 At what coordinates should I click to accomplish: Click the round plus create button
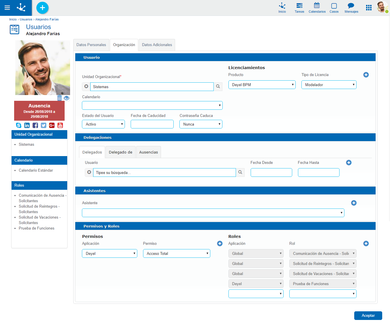tap(42, 8)
